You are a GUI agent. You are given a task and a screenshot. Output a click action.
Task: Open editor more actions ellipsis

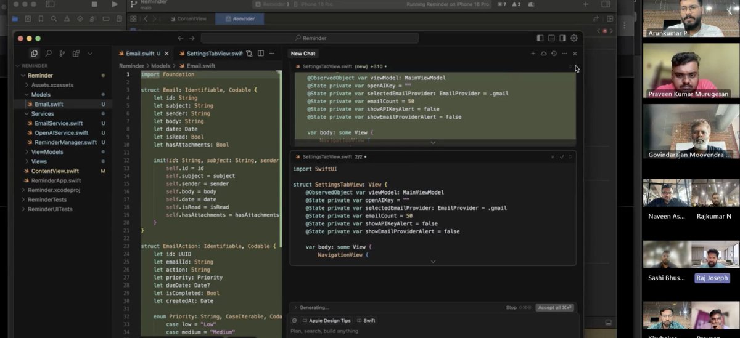pos(272,54)
